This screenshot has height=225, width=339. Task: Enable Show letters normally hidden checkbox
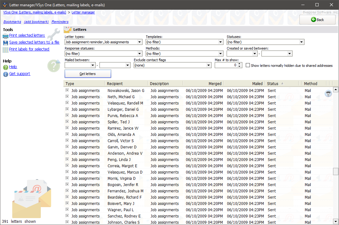(248, 66)
